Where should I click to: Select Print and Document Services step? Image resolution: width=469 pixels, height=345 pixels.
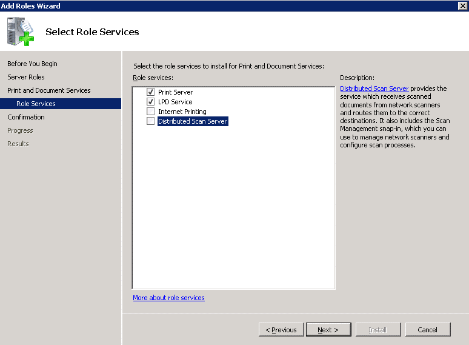[49, 90]
